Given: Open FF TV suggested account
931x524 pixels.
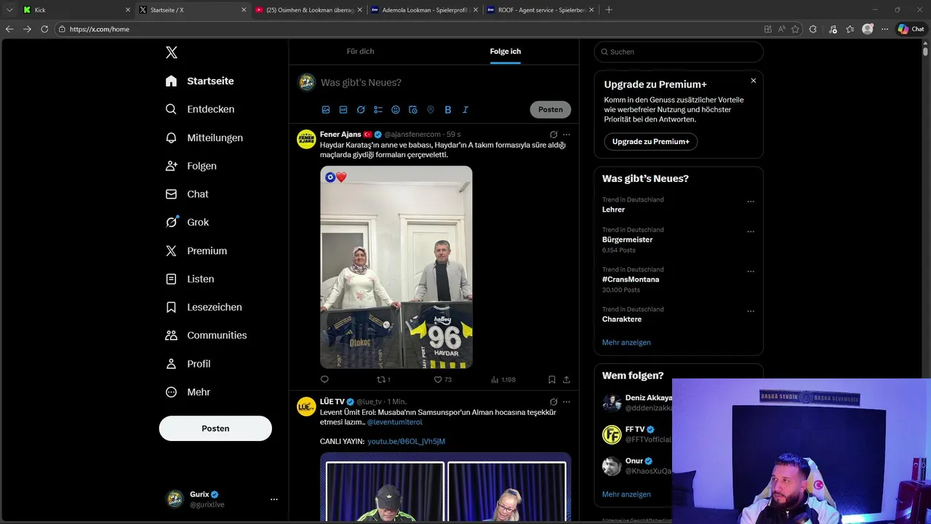Looking at the screenshot, I should click(636, 434).
